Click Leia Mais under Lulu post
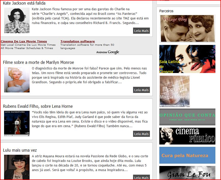221x180 pixels. (x=141, y=177)
